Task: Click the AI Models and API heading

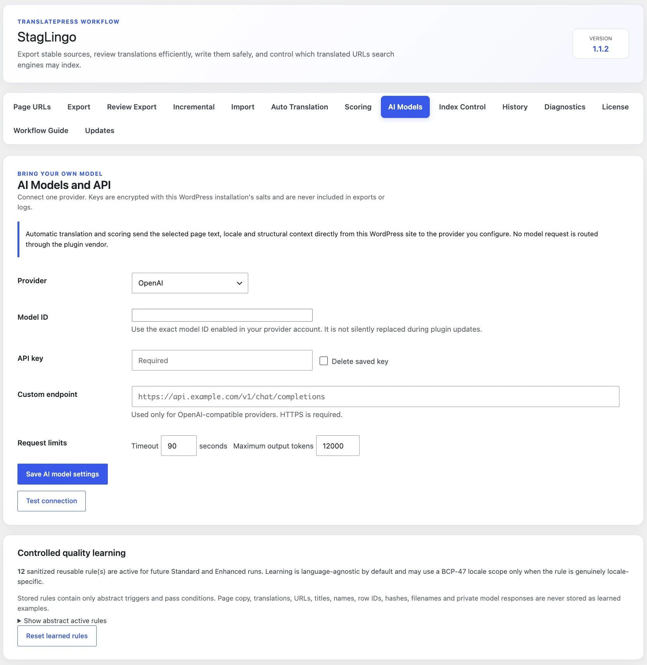Action: pyautogui.click(x=64, y=185)
